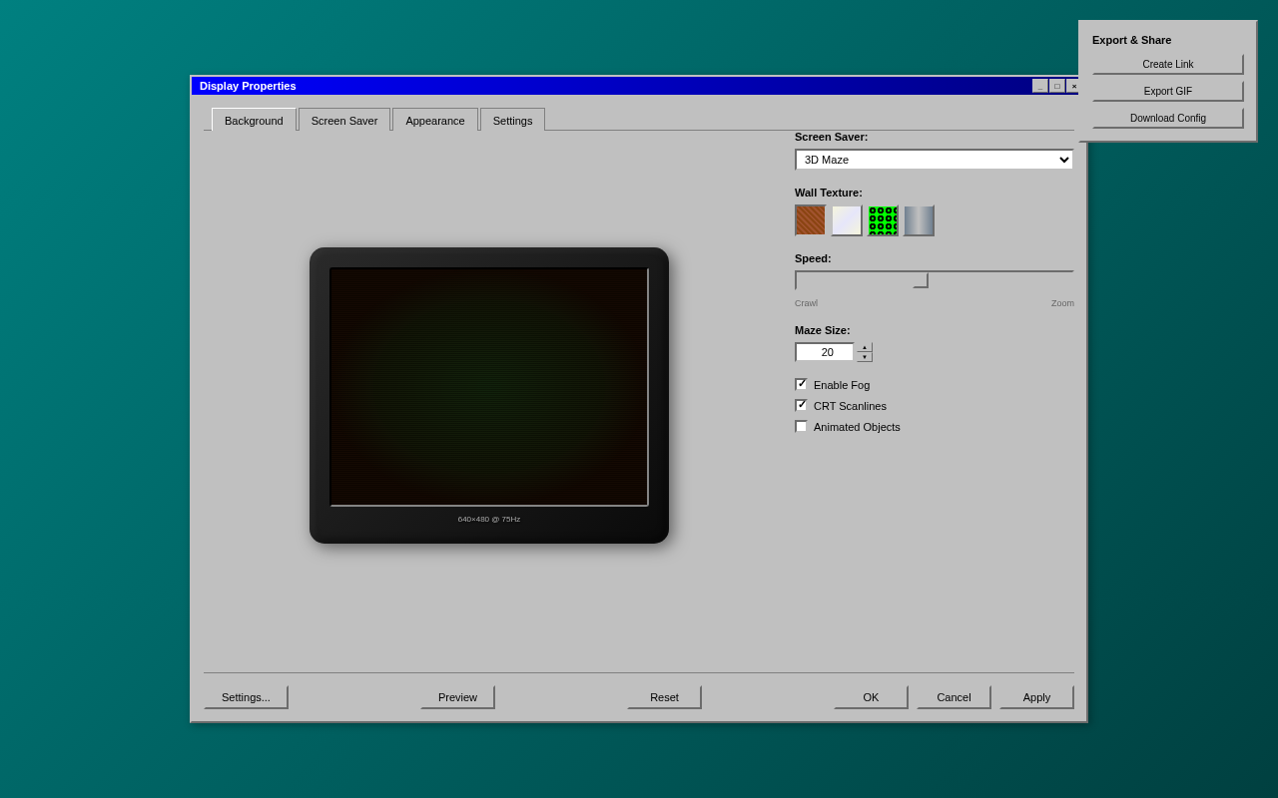1278x798 pixels.
Task: Increase maze size with up arrow
Action: coord(865,347)
